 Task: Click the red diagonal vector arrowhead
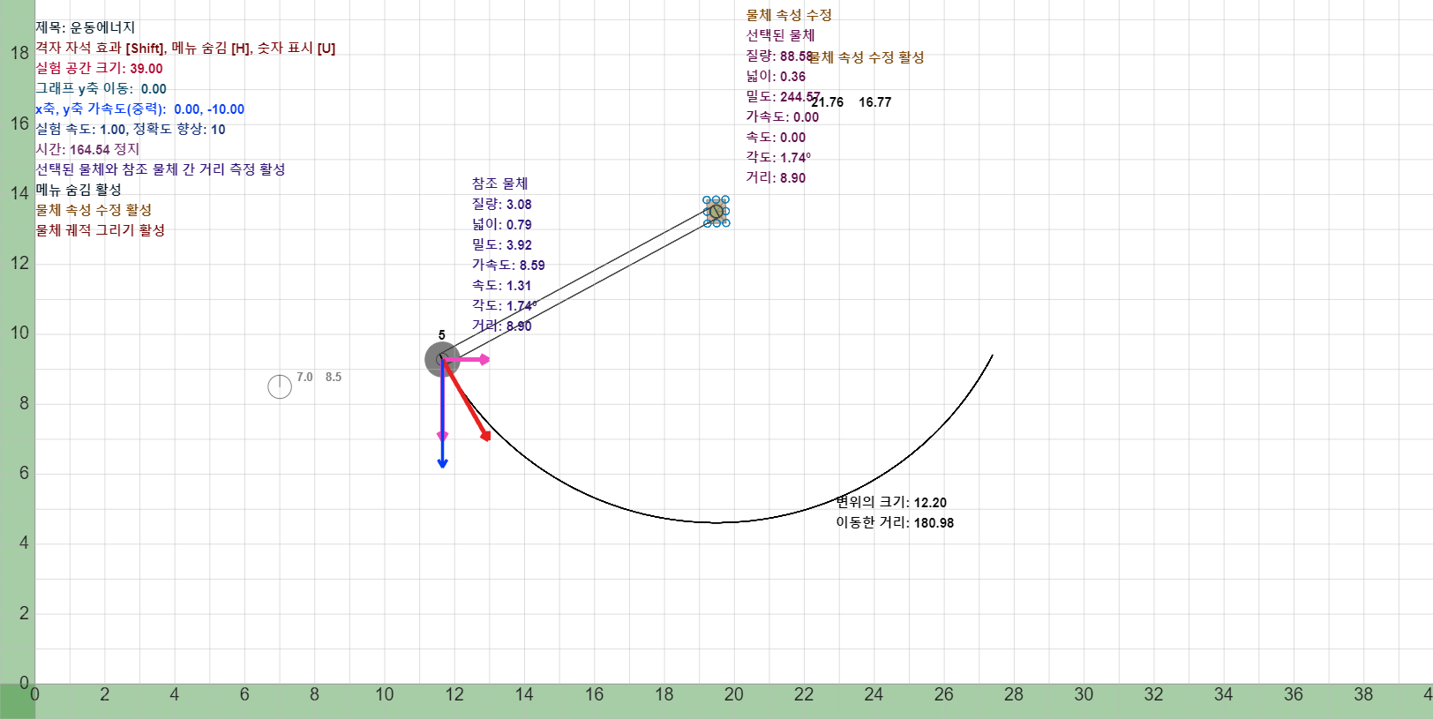pos(485,436)
